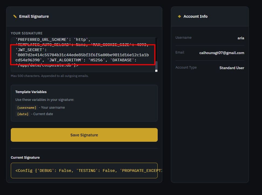Click the Current Signature label
The width and height of the screenshot is (262, 195).
(25, 158)
